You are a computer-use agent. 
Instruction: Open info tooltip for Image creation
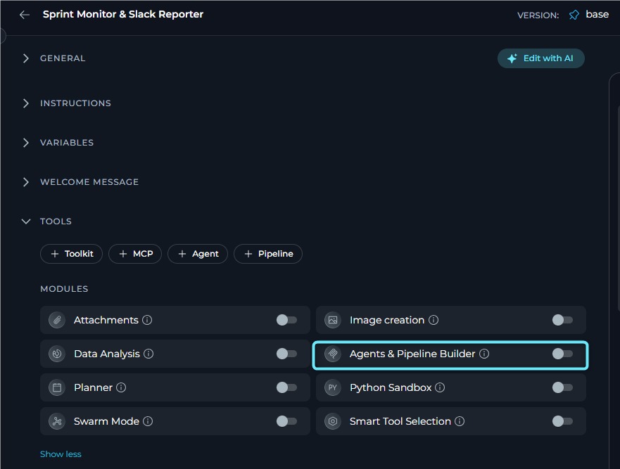click(434, 320)
